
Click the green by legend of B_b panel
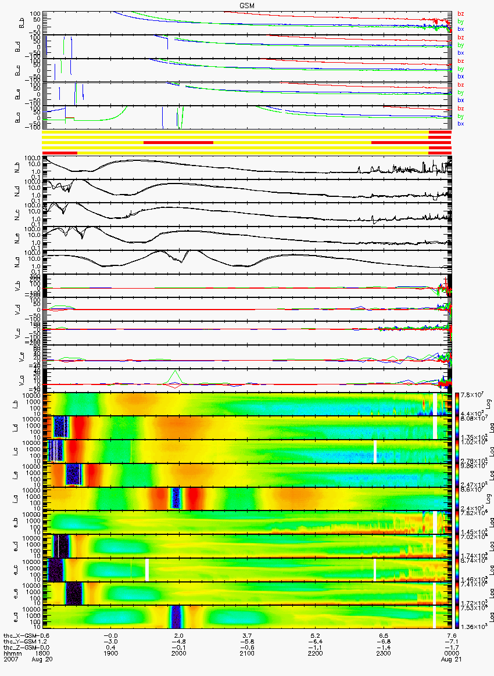461,21
